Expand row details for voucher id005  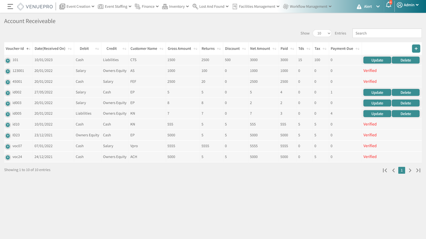coord(8,114)
